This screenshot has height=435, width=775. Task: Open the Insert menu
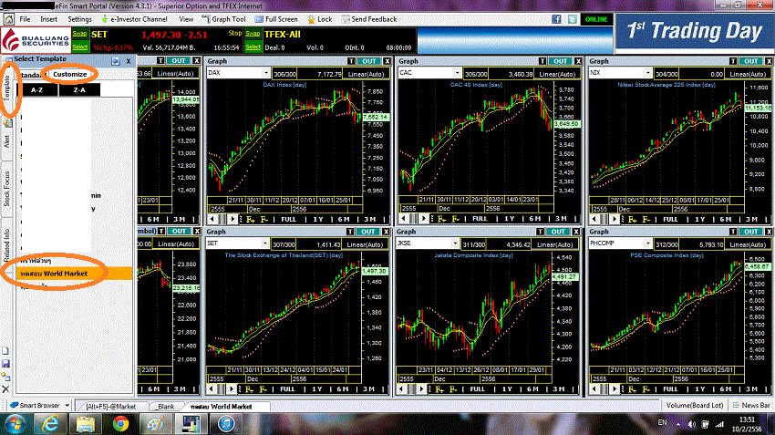click(49, 19)
